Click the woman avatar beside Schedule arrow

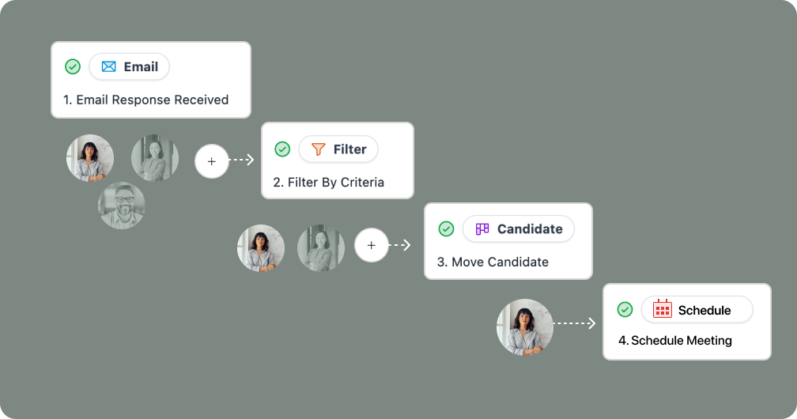pyautogui.click(x=524, y=327)
